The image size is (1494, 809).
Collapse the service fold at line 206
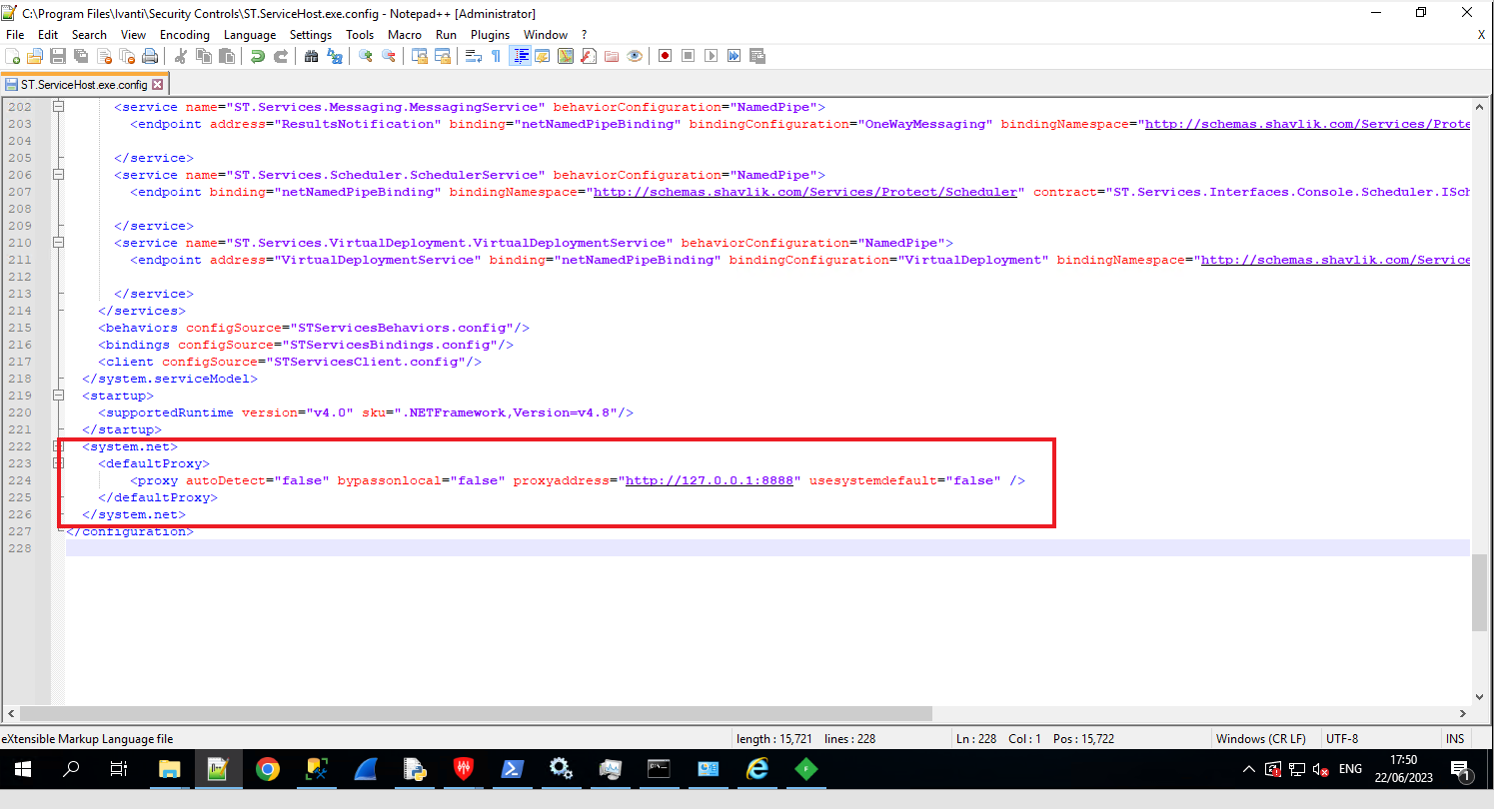pyautogui.click(x=58, y=175)
